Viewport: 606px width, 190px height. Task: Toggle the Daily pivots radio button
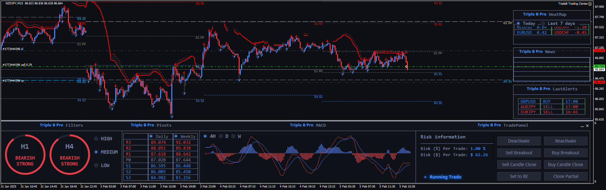click(x=151, y=136)
